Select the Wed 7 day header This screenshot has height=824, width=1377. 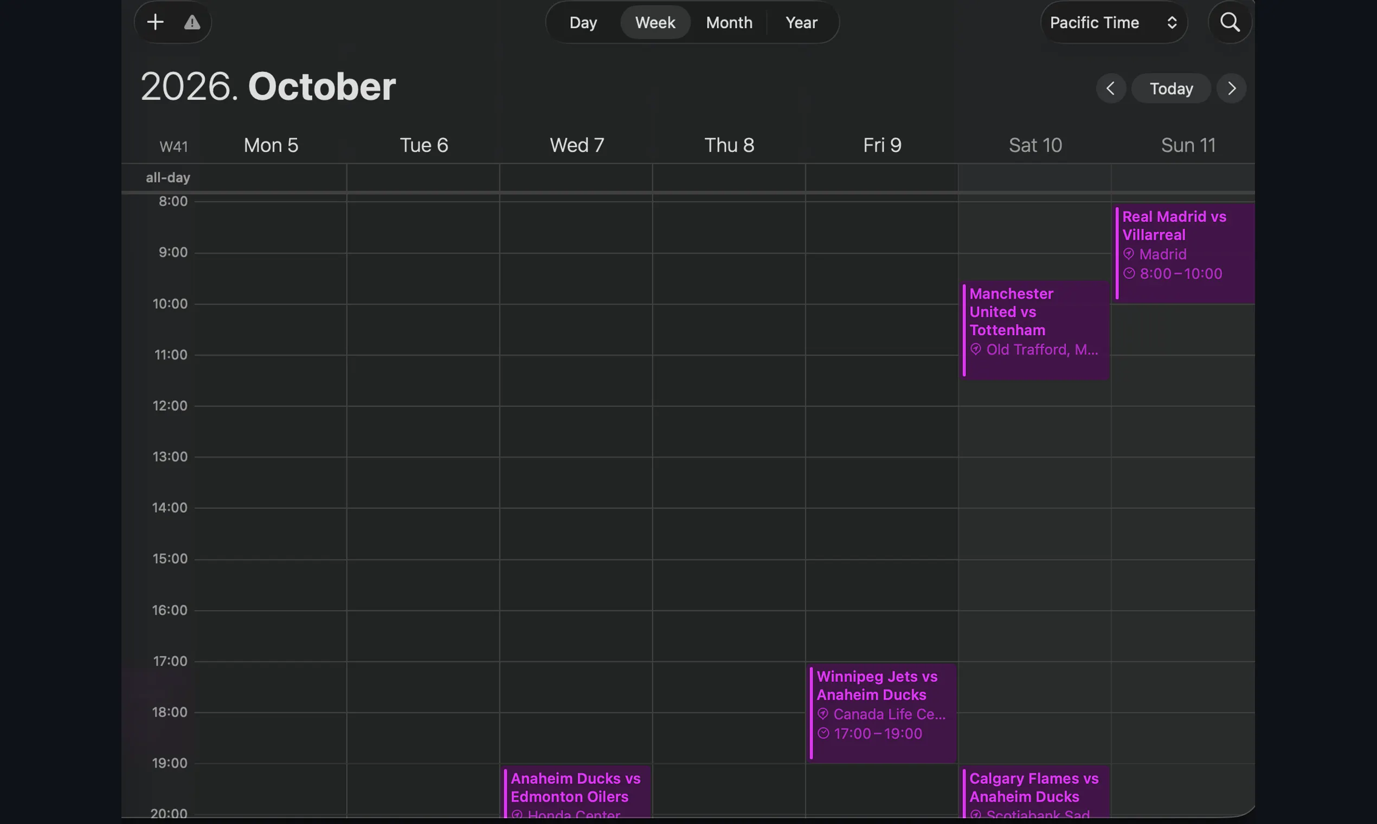coord(577,145)
